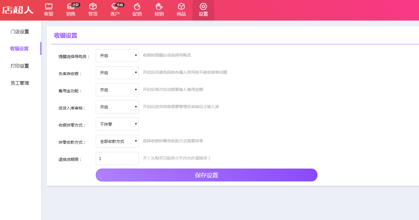Click the 保存设置 button
The height and width of the screenshot is (220, 419).
coord(206,175)
